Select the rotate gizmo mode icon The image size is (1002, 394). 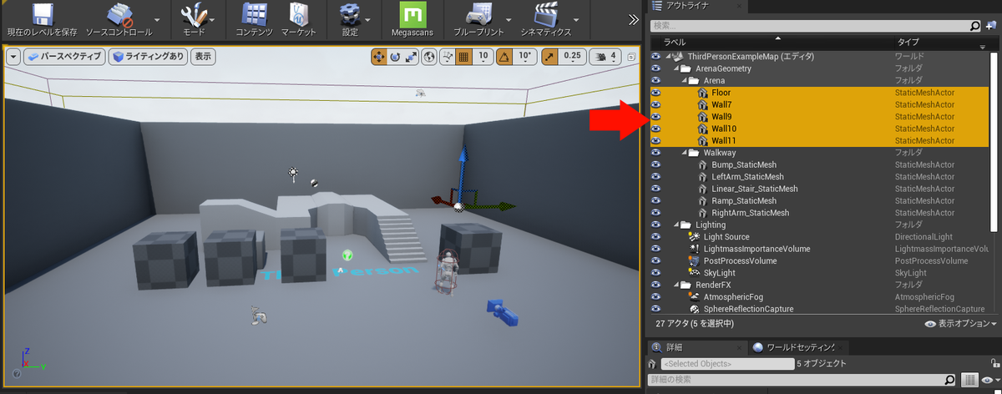pos(395,57)
